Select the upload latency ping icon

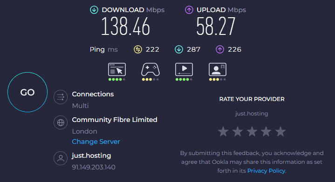point(220,49)
